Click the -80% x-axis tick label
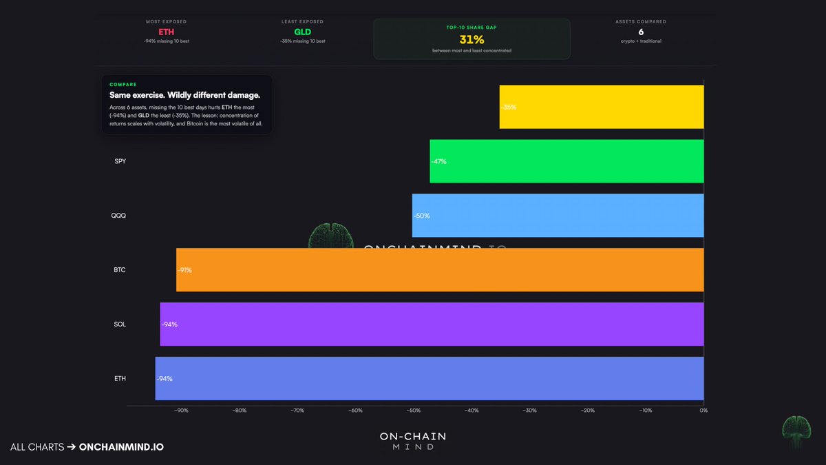The width and height of the screenshot is (826, 465). (240, 411)
